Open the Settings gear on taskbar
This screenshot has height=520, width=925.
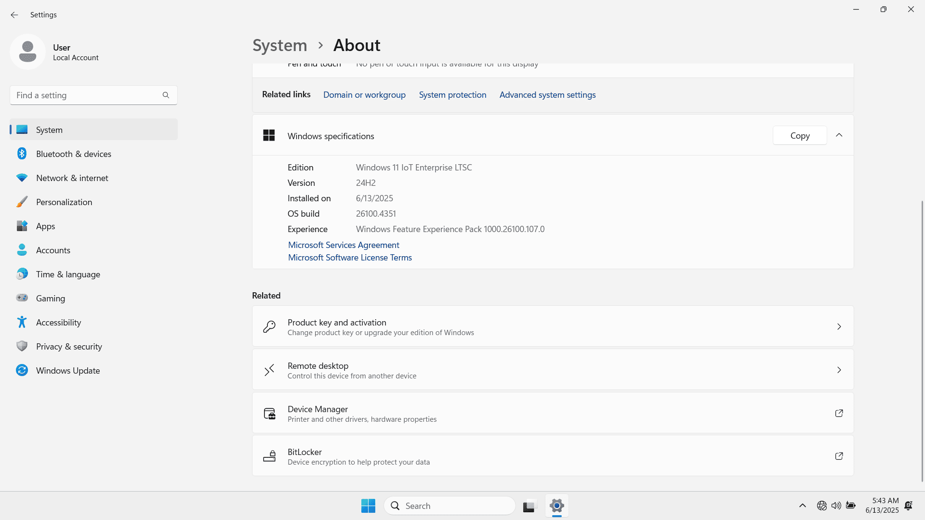tap(556, 506)
